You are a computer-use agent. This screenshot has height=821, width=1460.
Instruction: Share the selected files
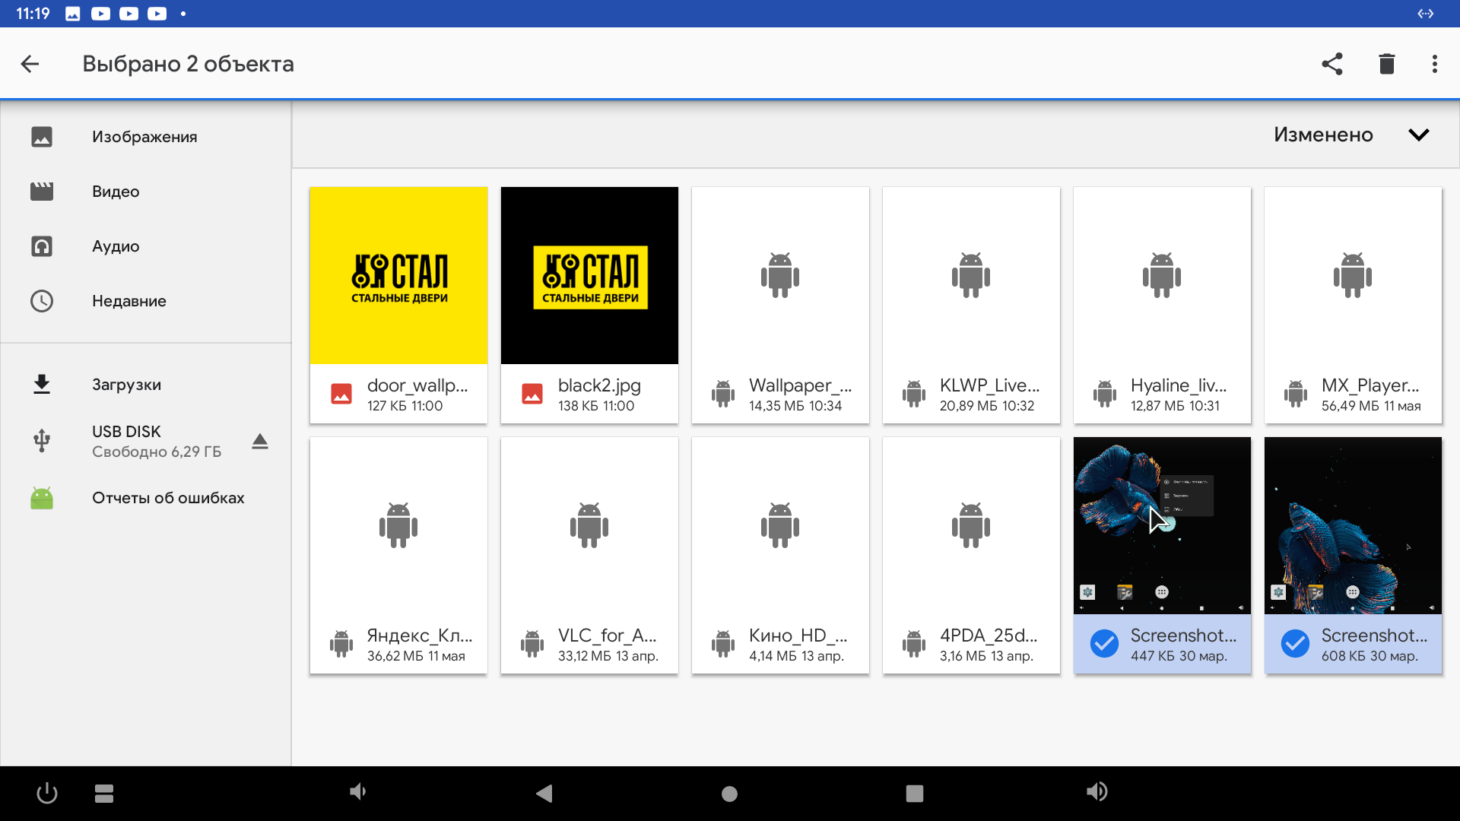[1332, 64]
